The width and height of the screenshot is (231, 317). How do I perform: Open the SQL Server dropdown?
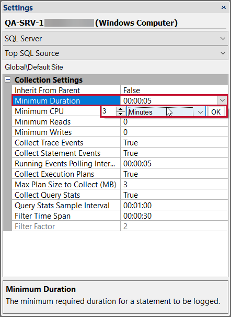(115, 38)
